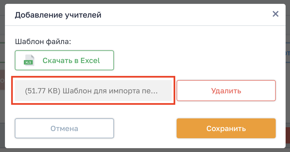Click the (51.77 KB) file size text
Screen dimensions: 290x152
point(42,91)
